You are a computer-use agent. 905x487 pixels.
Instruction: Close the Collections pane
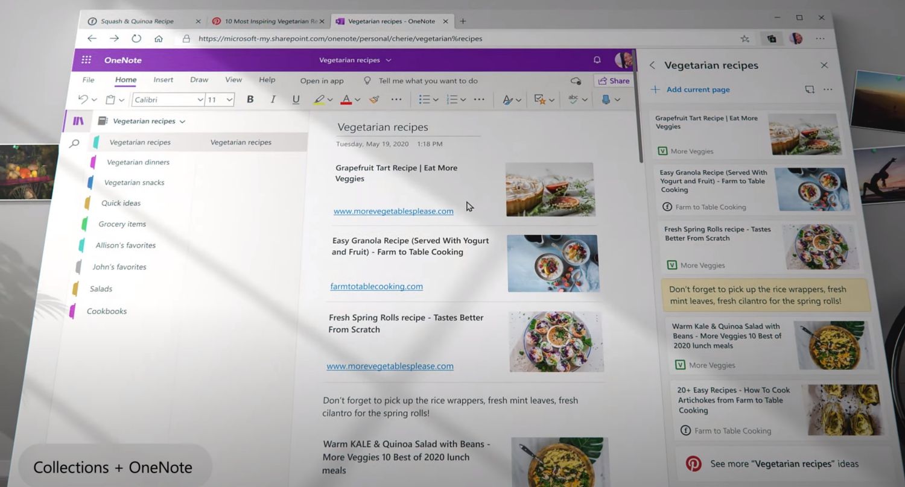(824, 65)
